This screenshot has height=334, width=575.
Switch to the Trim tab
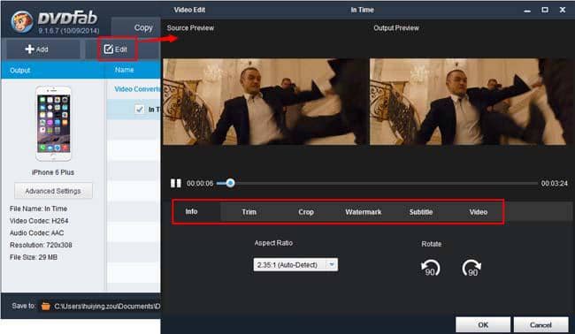click(x=249, y=212)
